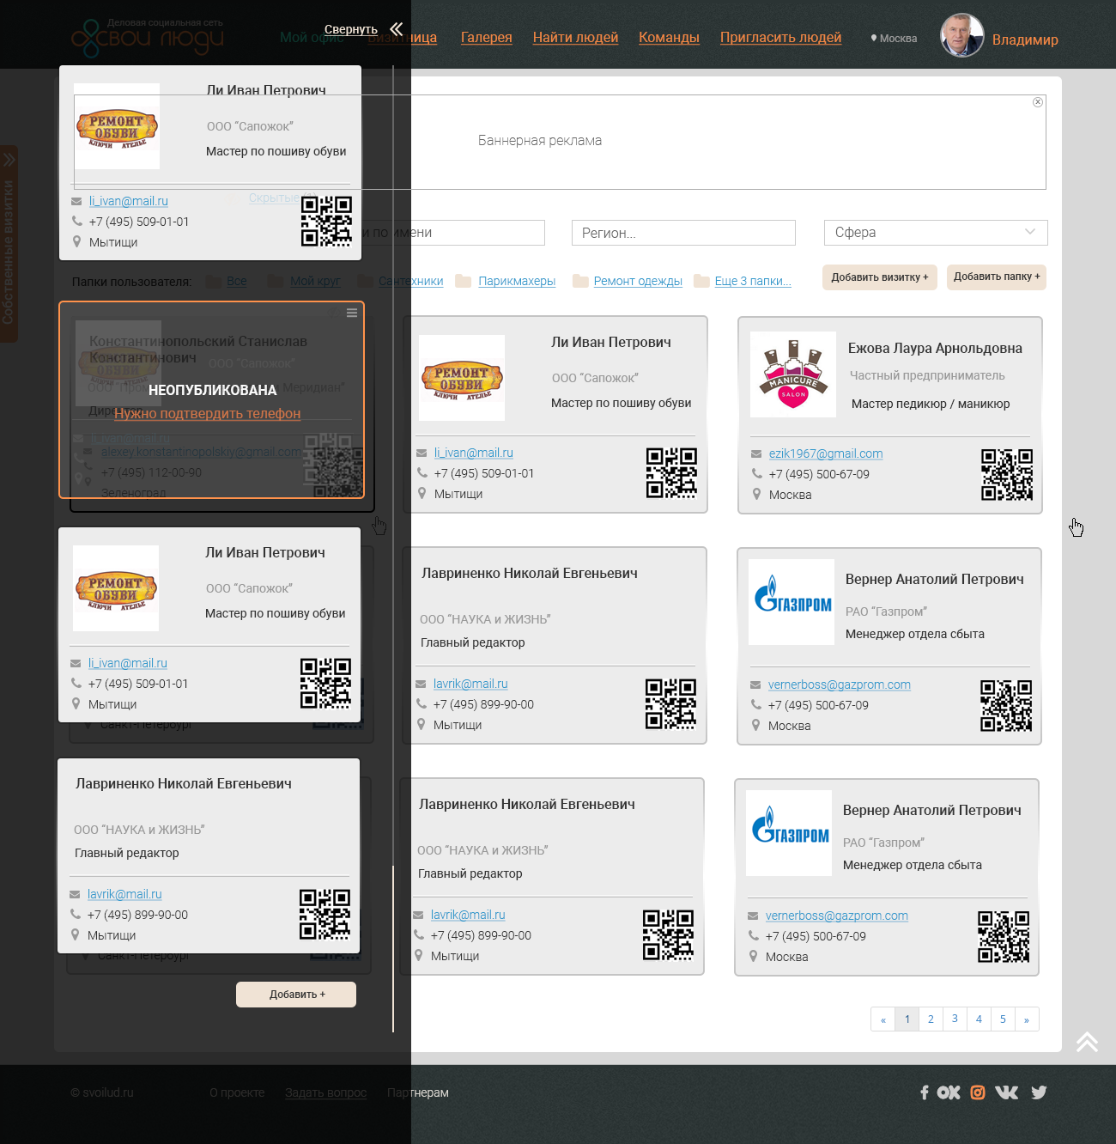Image resolution: width=1116 pixels, height=1144 pixels.
Task: Click Нужно подтвердить телефон link
Action: pyautogui.click(x=207, y=414)
